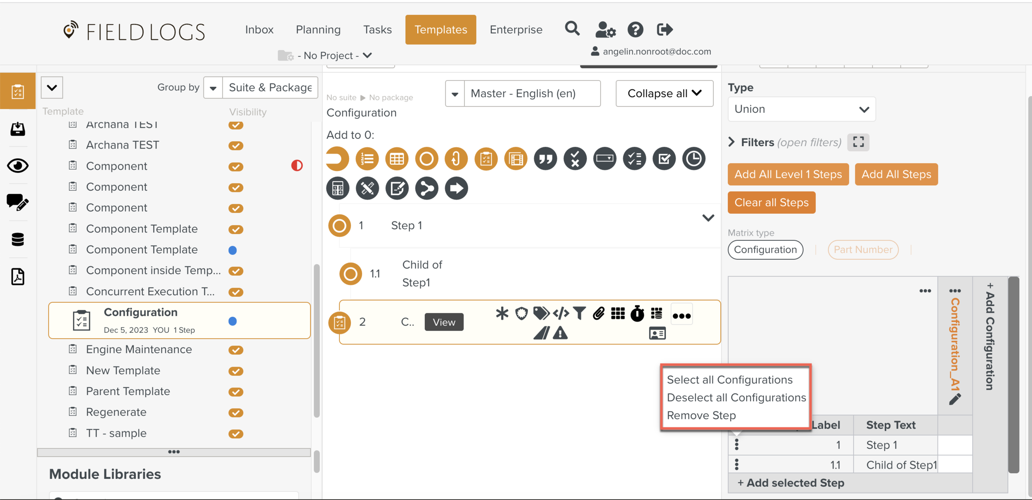Click the asterisk icon on step 2
The image size is (1032, 500).
502,313
